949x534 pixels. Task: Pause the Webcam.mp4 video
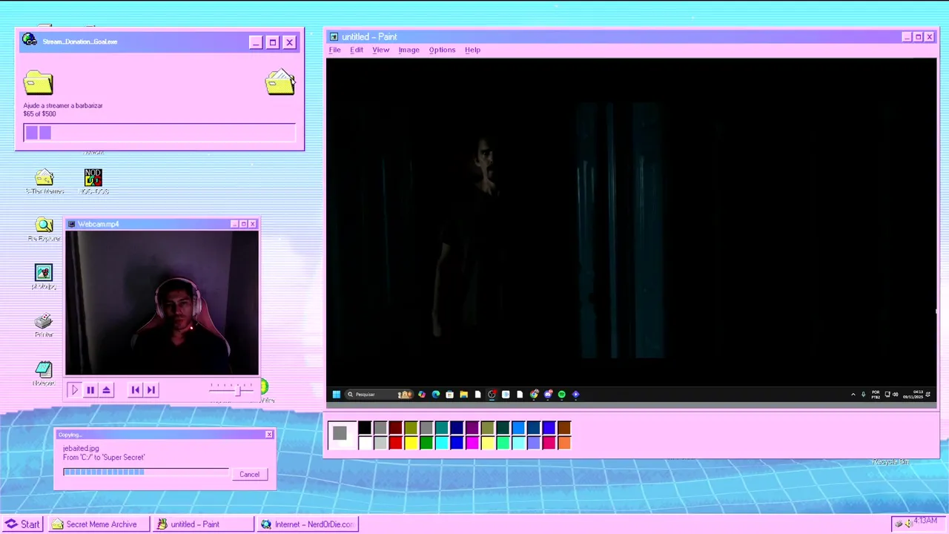tap(90, 389)
